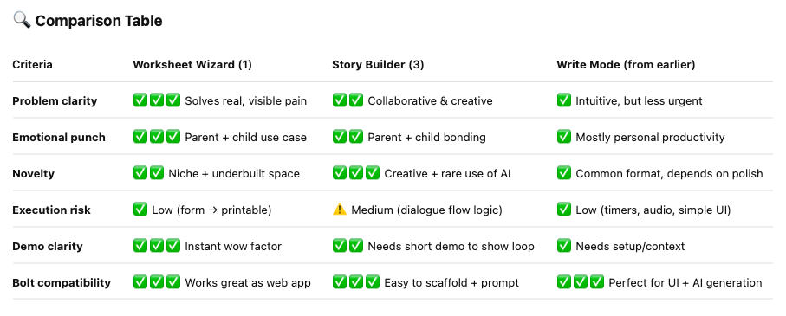Click the warning icon in Execution risk row
Viewport: 786px width, 316px height.
(x=340, y=210)
